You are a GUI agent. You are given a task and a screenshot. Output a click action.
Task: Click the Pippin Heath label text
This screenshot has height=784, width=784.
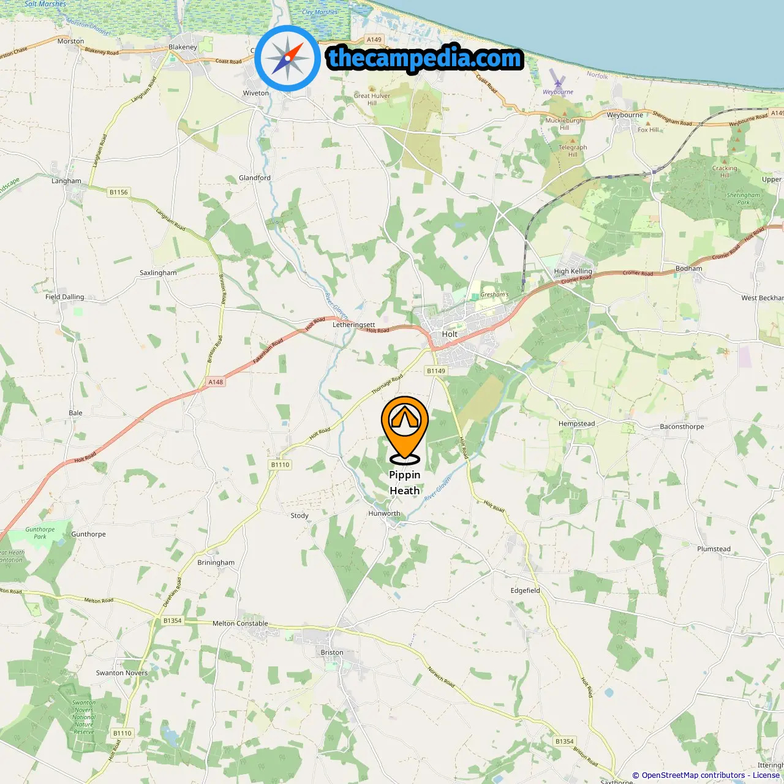(405, 483)
